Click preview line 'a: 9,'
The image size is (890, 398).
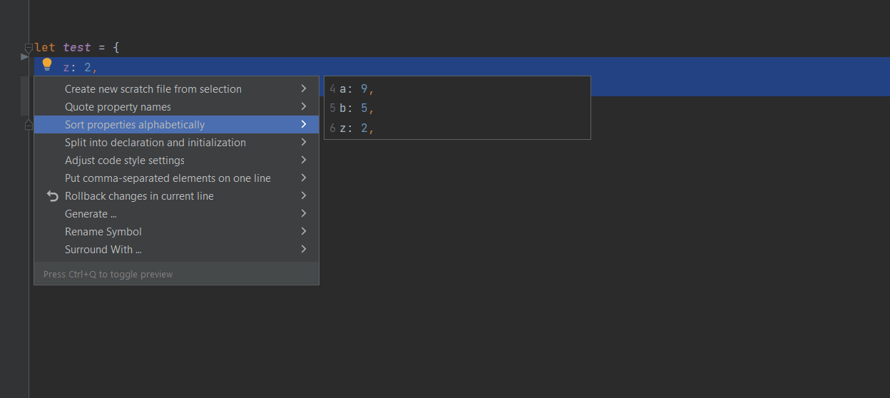click(357, 89)
